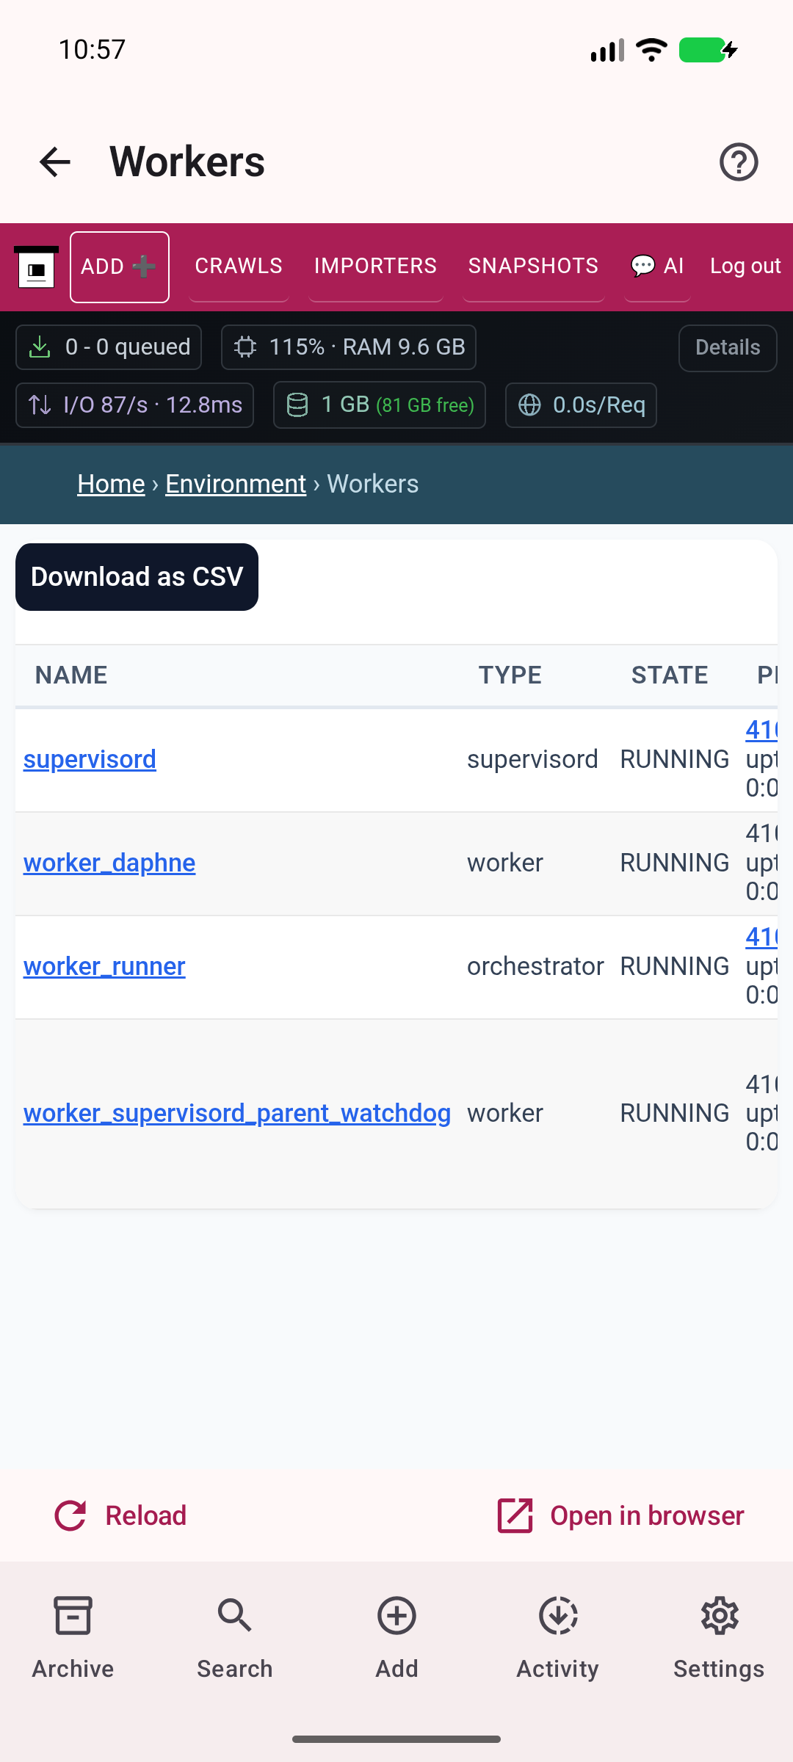Open the help question mark icon
This screenshot has width=793, height=1762.
pos(739,162)
